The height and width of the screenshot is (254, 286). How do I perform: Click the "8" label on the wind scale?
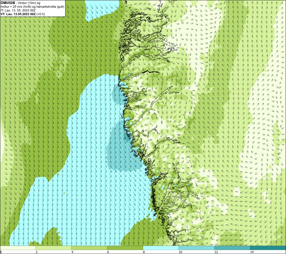pos(144,252)
